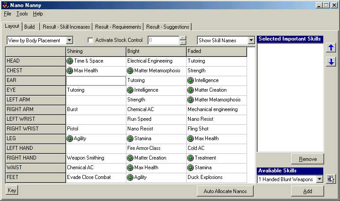Click the Faded column header
This screenshot has width=340, height=201.
216,52
